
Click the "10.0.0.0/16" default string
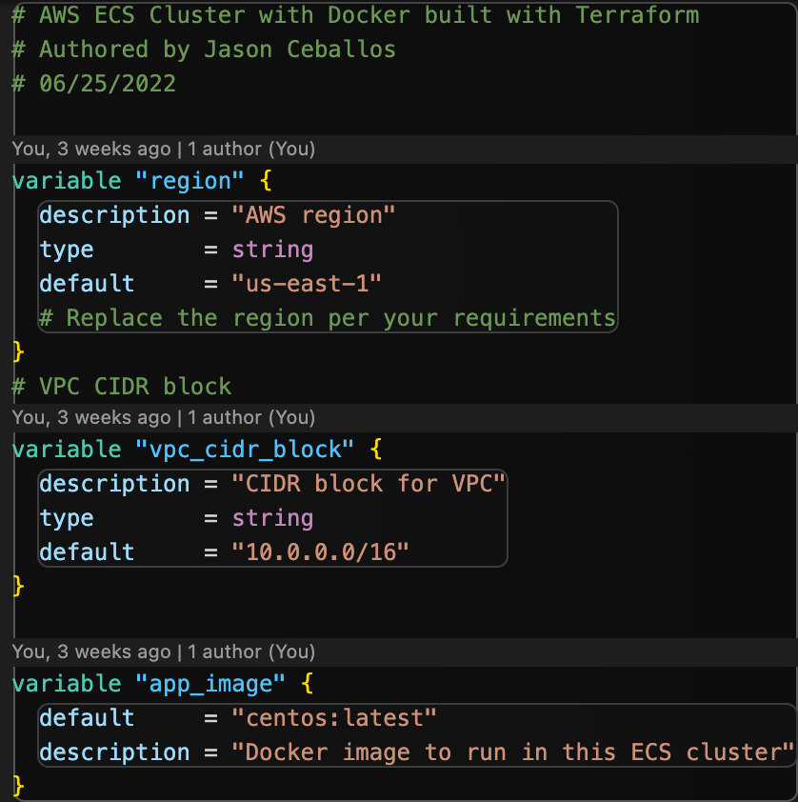pyautogui.click(x=320, y=551)
